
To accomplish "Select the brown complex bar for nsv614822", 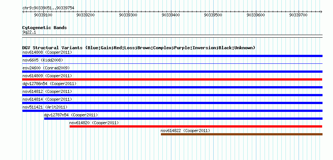I will (242, 134).
